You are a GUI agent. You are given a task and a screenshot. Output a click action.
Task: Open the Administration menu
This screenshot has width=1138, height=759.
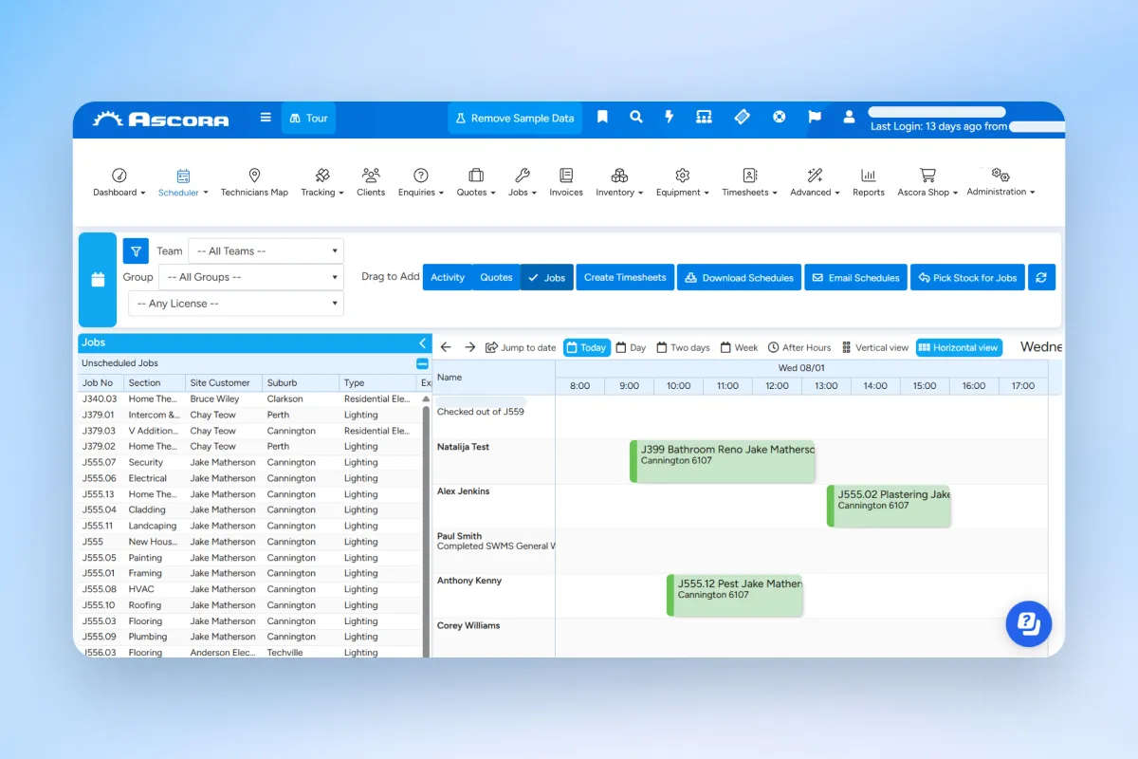tap(1000, 182)
